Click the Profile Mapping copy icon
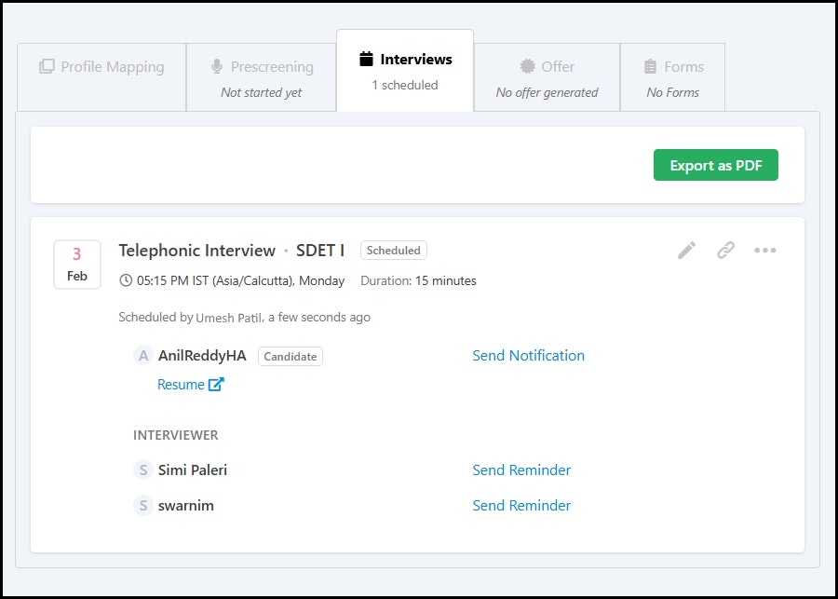The image size is (838, 599). (47, 66)
